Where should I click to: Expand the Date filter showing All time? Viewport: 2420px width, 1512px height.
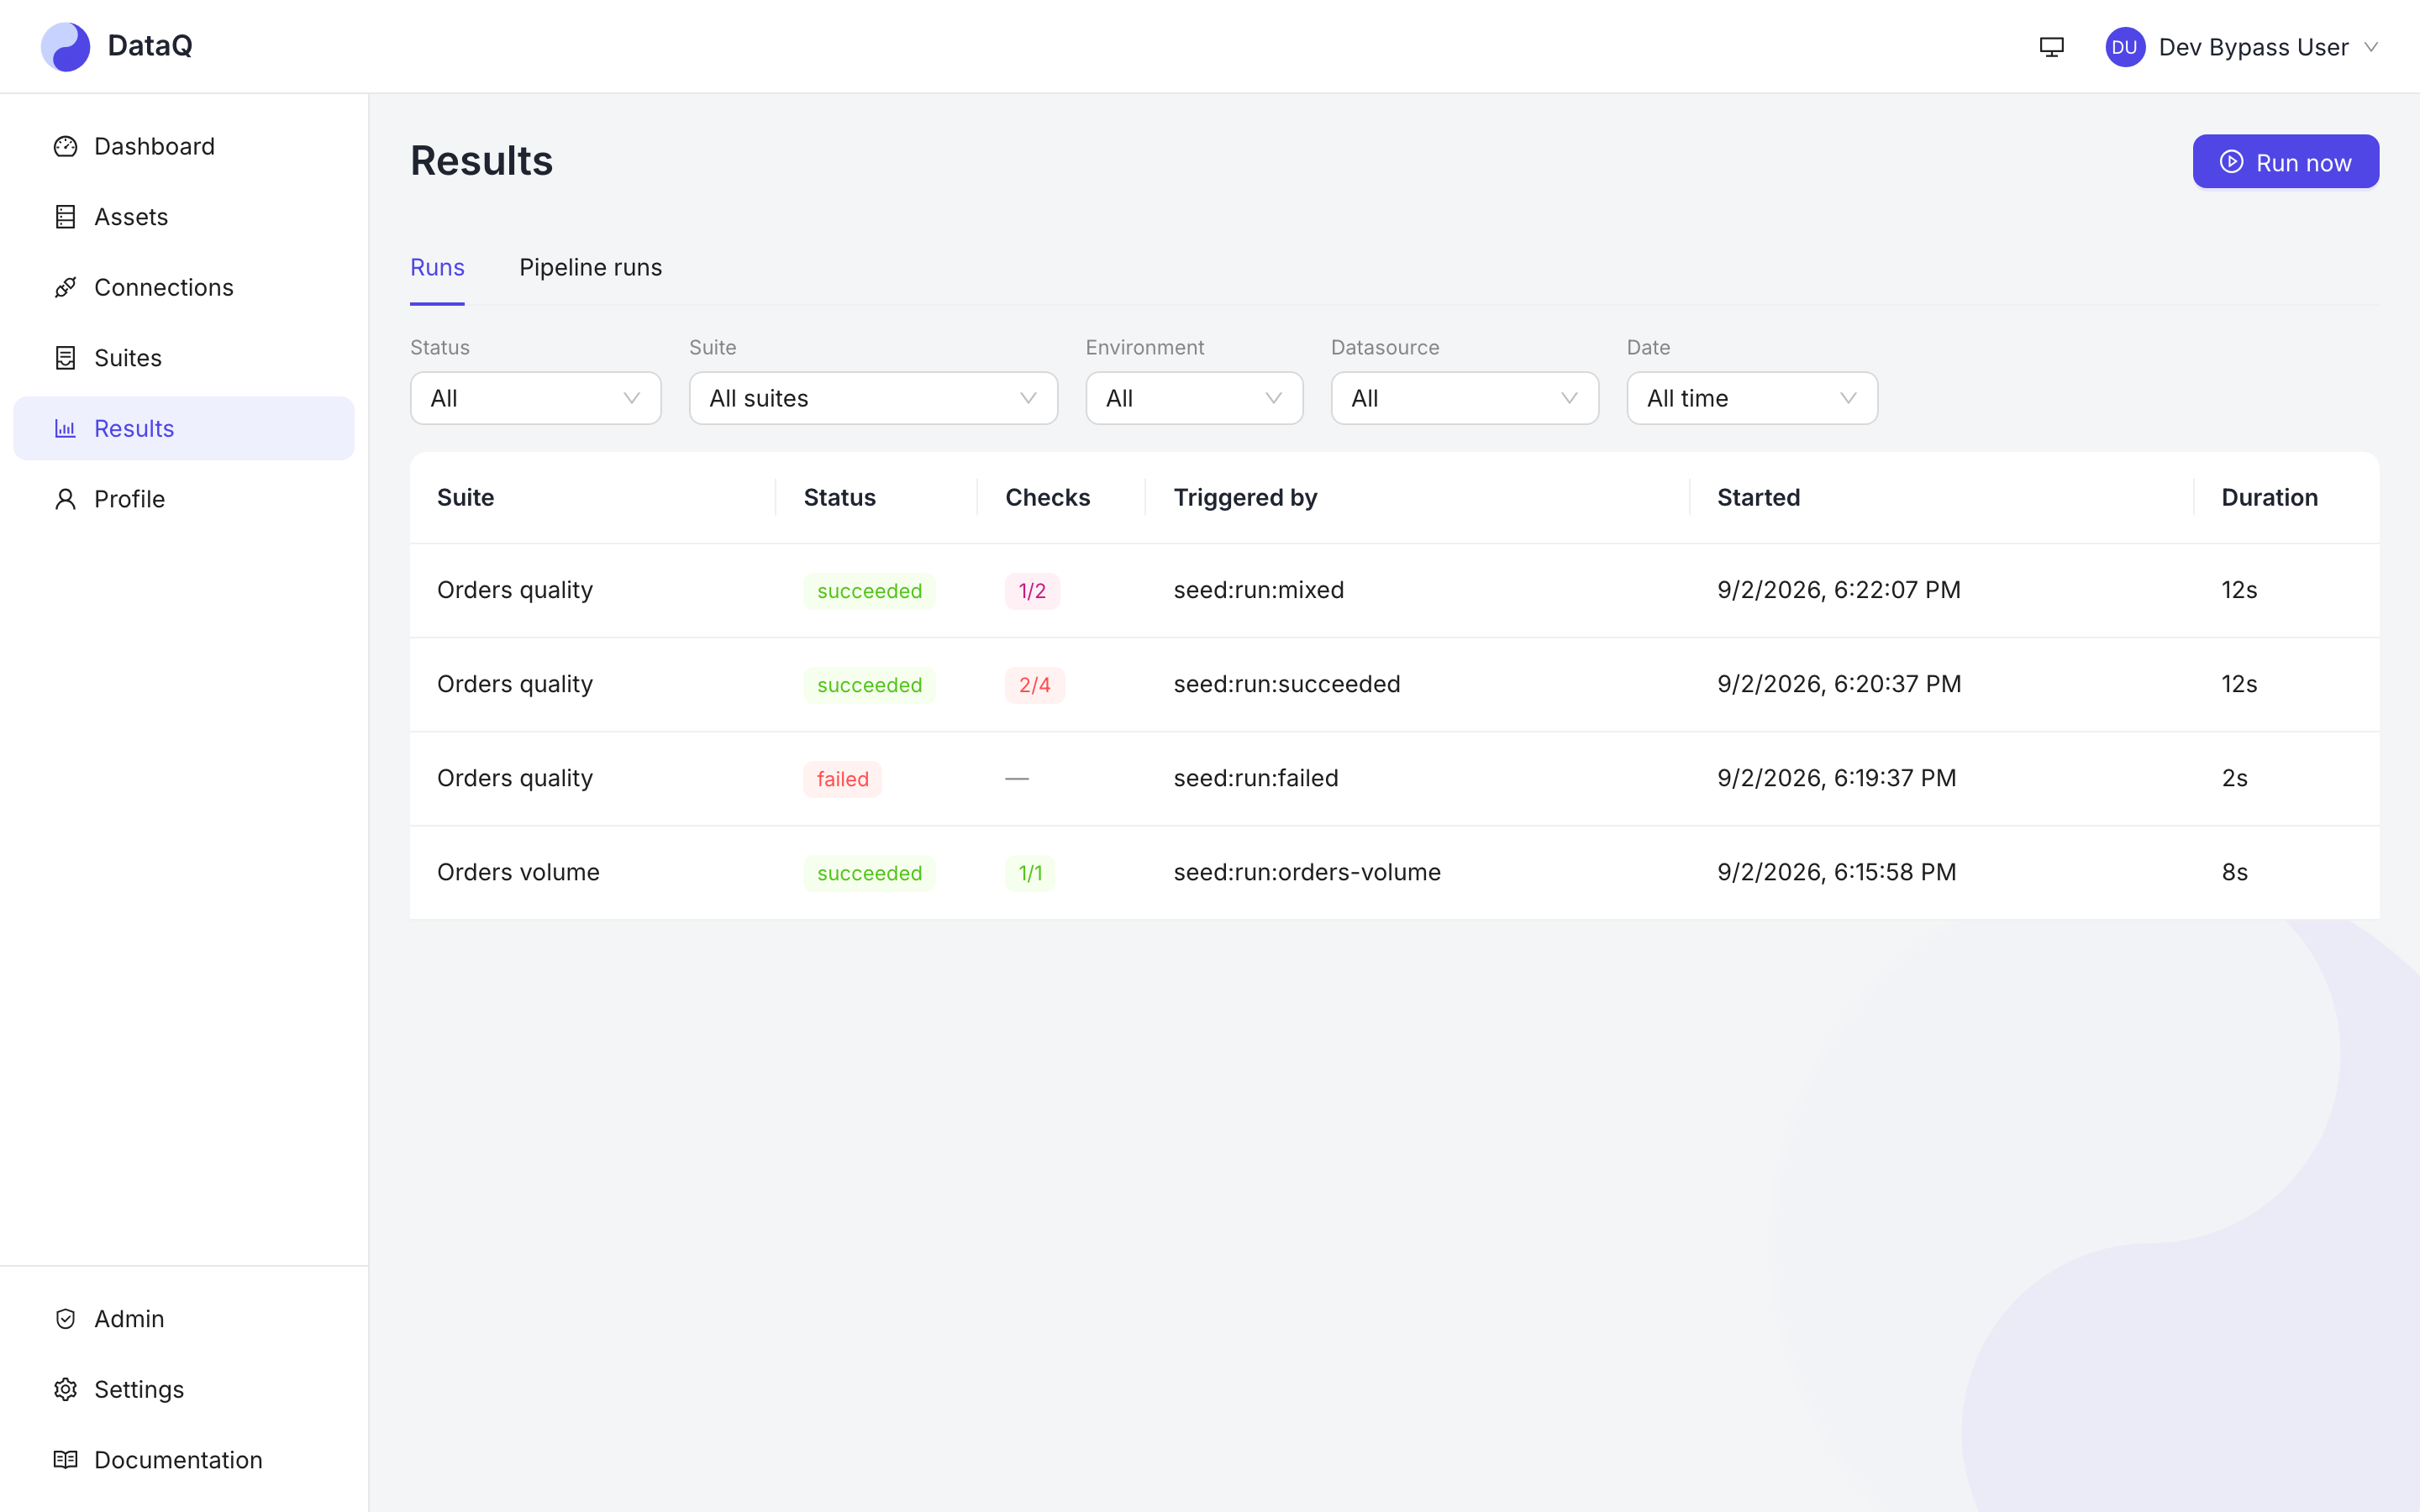(1752, 399)
